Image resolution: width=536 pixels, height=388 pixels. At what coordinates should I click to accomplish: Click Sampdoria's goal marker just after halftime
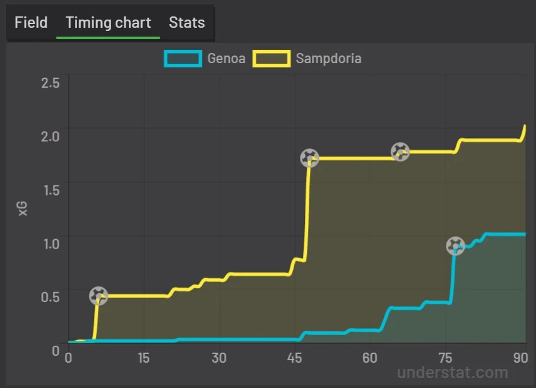tap(309, 158)
